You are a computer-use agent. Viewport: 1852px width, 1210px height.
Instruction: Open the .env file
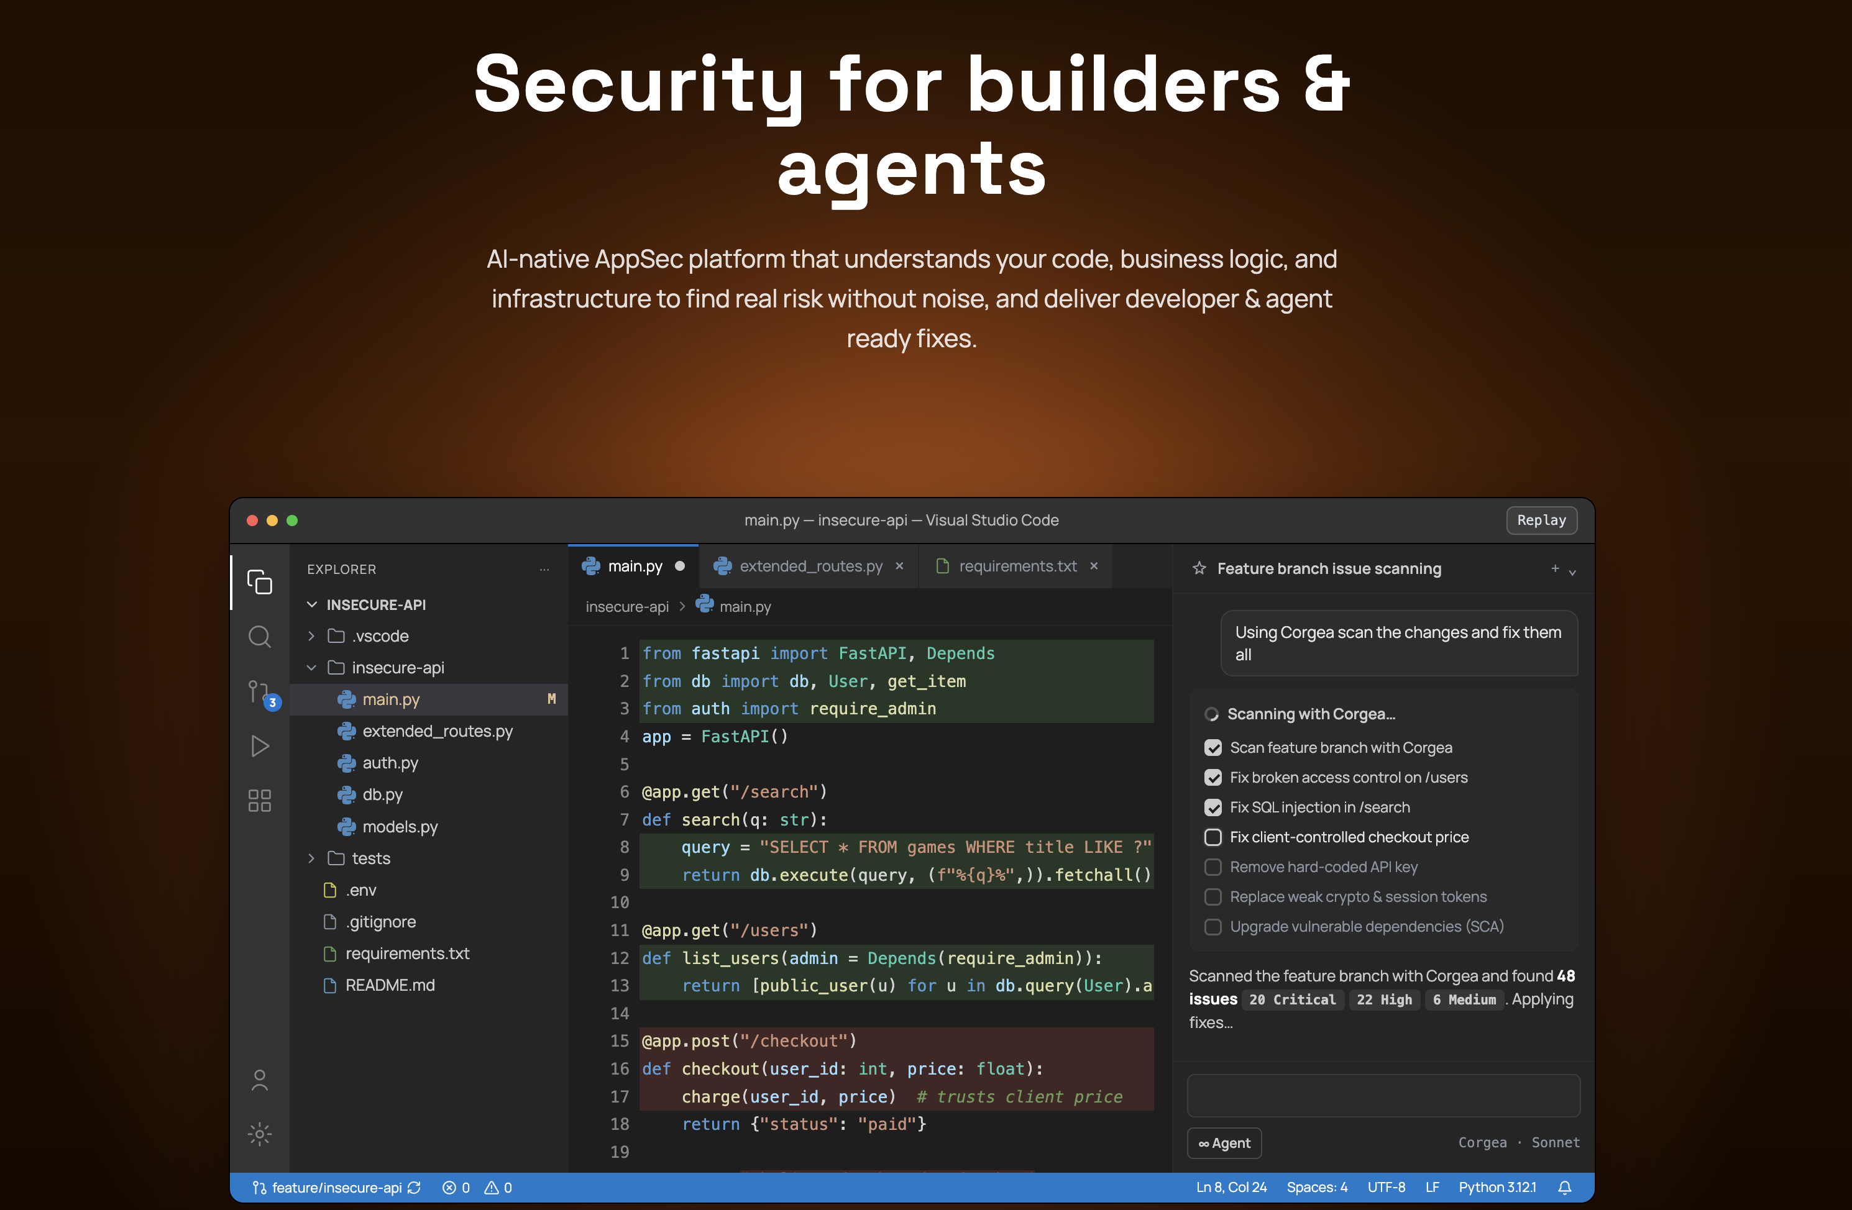(429, 890)
